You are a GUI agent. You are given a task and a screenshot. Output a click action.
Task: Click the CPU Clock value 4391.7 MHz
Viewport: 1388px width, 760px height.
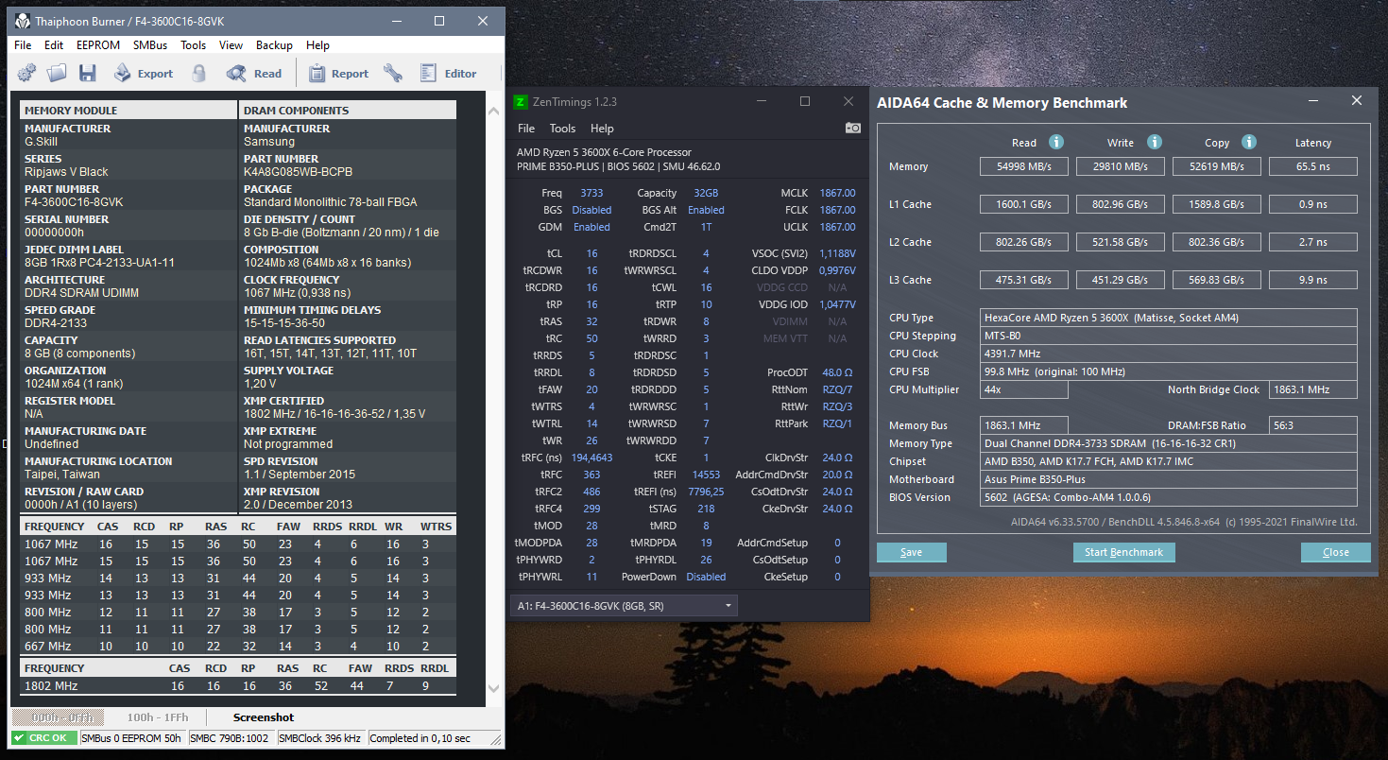coord(1170,354)
